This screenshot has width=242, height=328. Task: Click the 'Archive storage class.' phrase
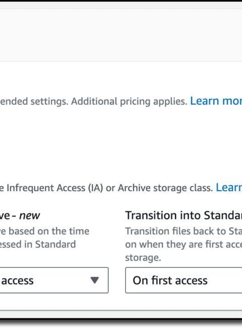pos(165,188)
